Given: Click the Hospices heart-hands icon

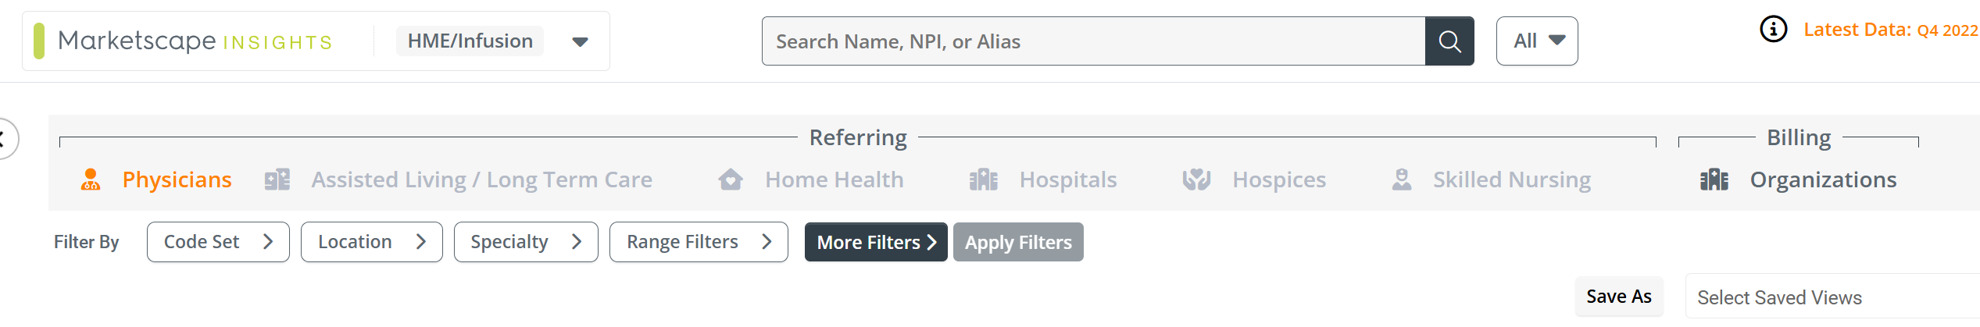Looking at the screenshot, I should click(x=1196, y=180).
